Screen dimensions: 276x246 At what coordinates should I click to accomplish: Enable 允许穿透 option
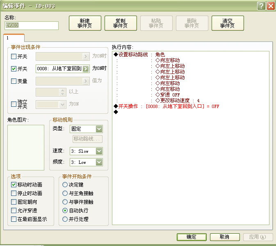coord(14,210)
